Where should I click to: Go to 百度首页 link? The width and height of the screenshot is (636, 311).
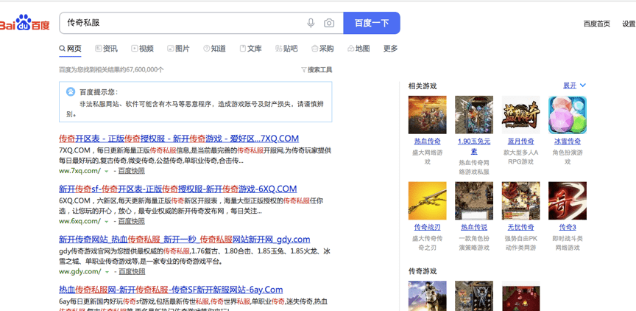tap(597, 24)
